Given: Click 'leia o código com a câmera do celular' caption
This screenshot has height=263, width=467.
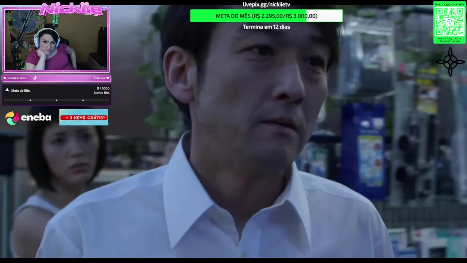Looking at the screenshot, I should [449, 39].
